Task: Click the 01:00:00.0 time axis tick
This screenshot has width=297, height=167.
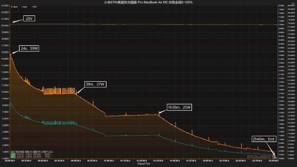Action: [109, 161]
